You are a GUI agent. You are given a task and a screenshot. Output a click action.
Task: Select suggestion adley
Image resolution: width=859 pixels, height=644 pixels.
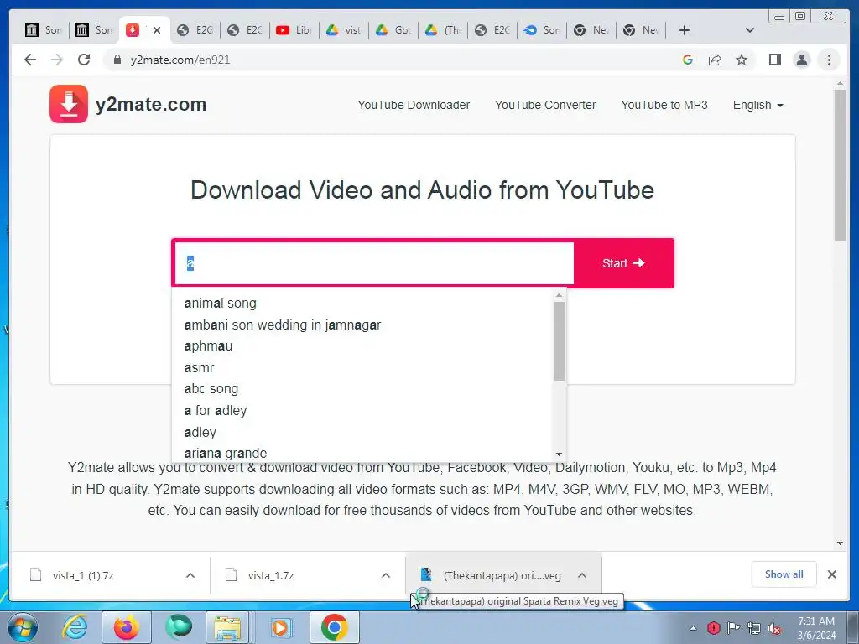(364, 432)
